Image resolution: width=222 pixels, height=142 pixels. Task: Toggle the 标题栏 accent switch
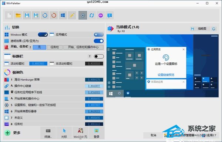click(99, 57)
